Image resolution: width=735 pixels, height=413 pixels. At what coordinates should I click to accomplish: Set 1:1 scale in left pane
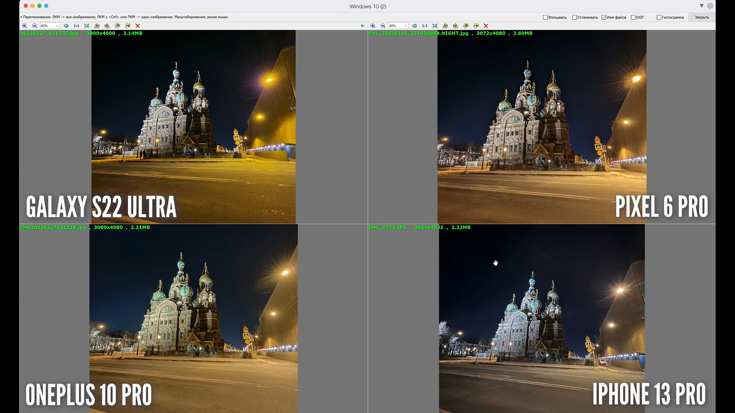(76, 26)
